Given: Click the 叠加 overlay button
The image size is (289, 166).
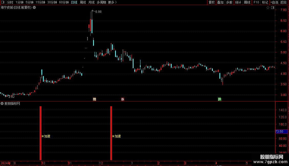Looking at the screenshot, I should tap(220, 2).
